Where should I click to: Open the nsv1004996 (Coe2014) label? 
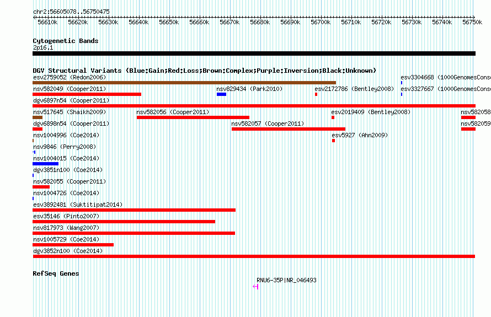point(66,135)
